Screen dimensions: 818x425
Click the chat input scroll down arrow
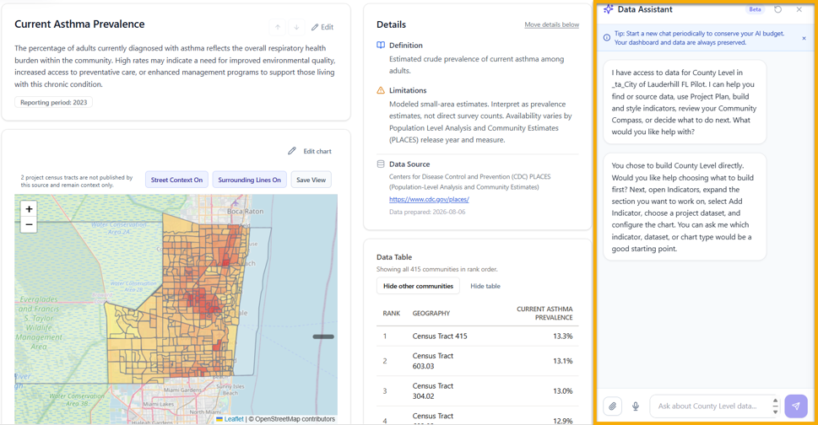tap(775, 412)
